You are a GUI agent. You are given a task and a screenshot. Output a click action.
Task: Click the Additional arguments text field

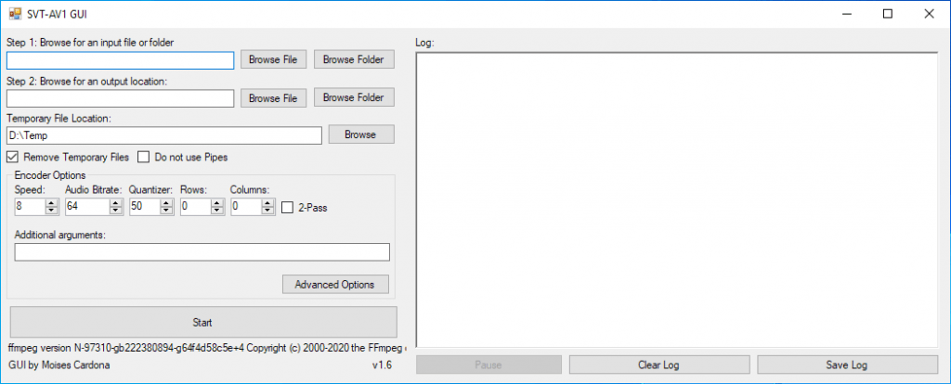click(202, 252)
